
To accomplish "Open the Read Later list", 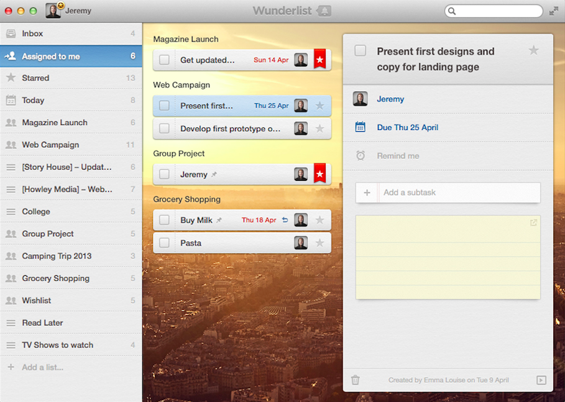I will pos(71,322).
